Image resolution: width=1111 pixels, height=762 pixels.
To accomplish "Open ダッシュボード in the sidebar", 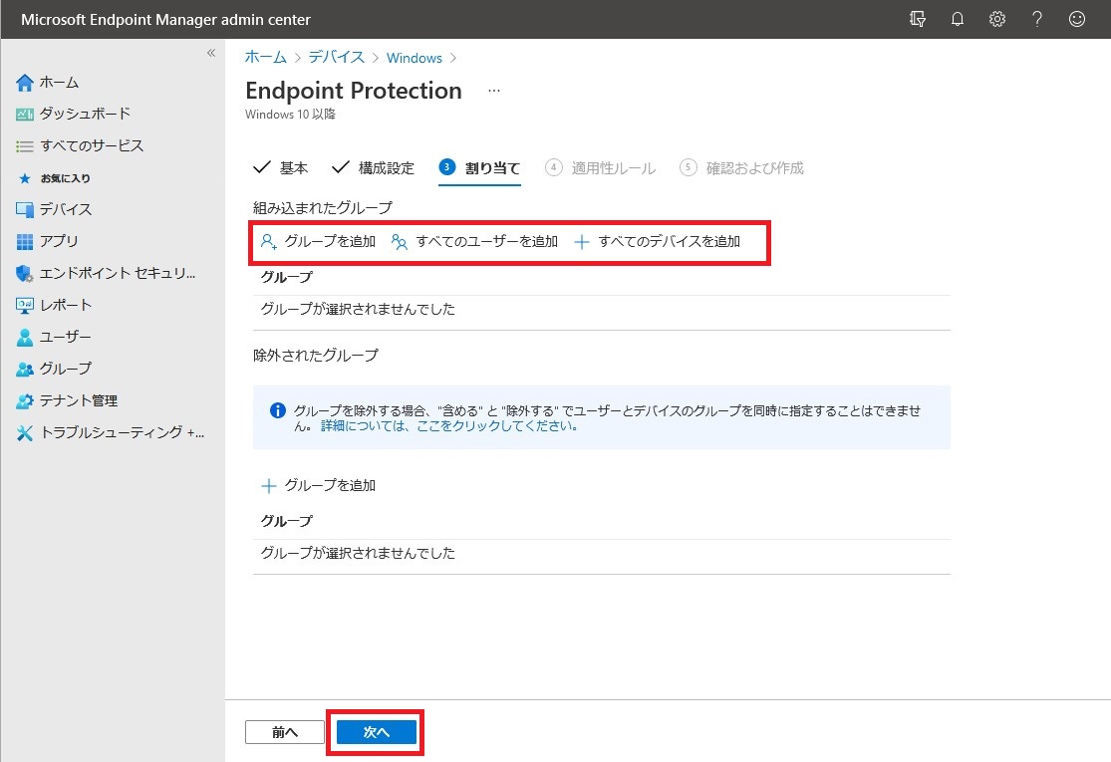I will click(85, 114).
